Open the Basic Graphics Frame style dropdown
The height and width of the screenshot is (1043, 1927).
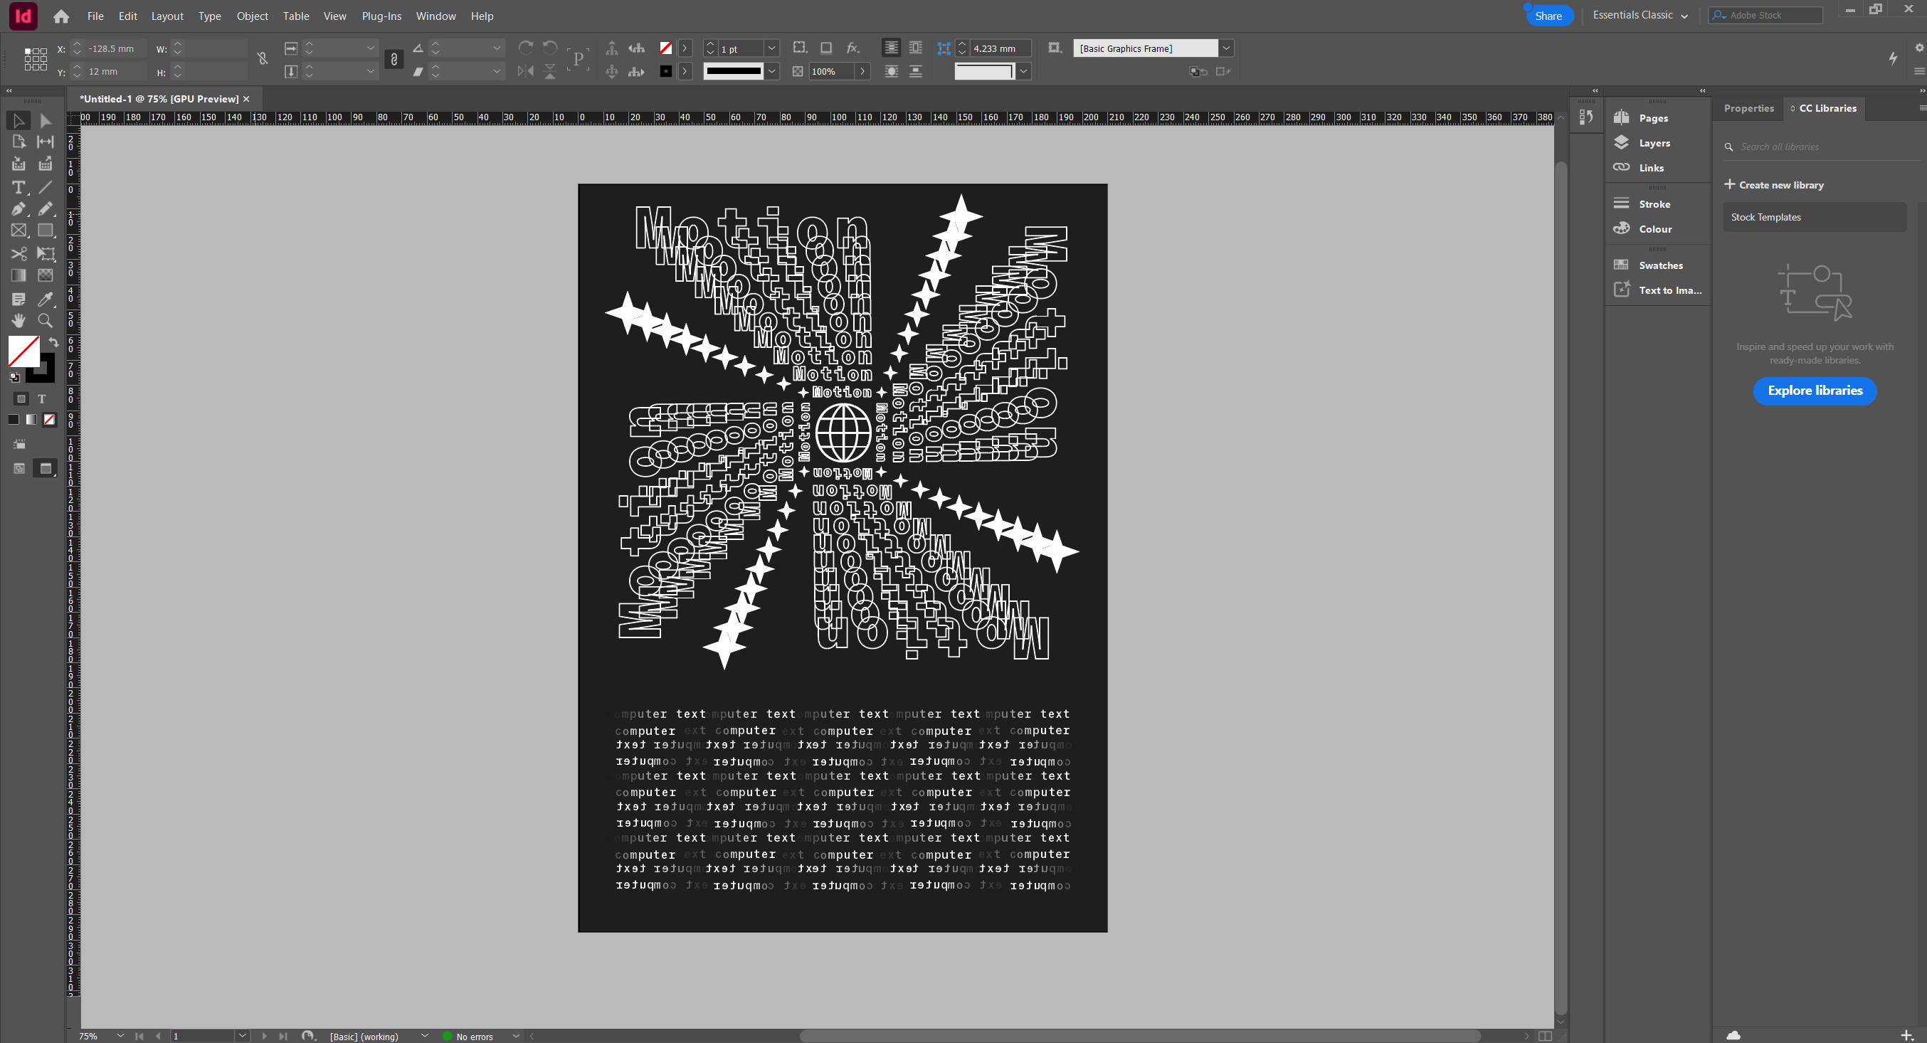(x=1225, y=48)
